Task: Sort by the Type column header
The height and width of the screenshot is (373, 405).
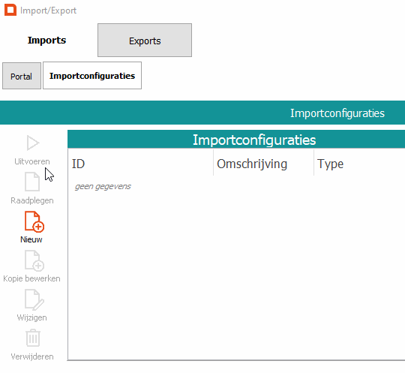Action: pyautogui.click(x=359, y=164)
